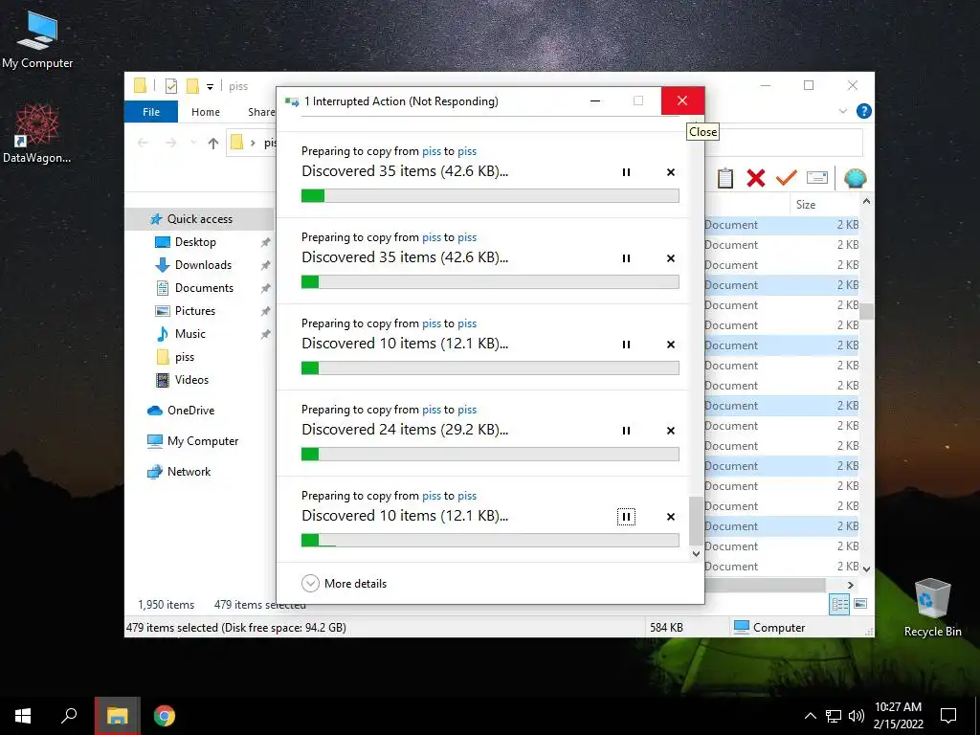The height and width of the screenshot is (735, 980).
Task: Open the Windows Start menu
Action: [x=23, y=716]
